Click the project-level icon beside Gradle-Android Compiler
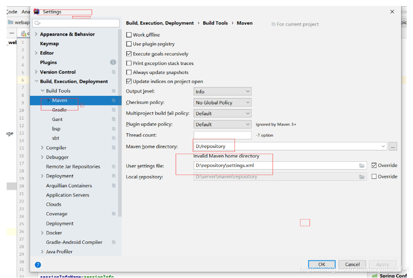Screen dimensions: 413x278 [114, 242]
